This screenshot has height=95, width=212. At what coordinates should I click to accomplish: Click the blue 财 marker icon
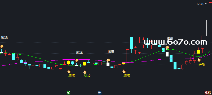coord(100,93)
